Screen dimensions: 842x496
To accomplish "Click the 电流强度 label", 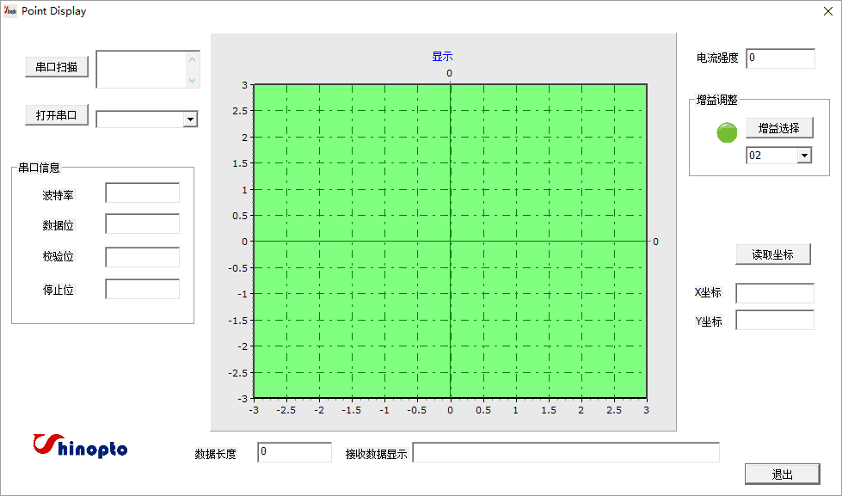I will (717, 58).
